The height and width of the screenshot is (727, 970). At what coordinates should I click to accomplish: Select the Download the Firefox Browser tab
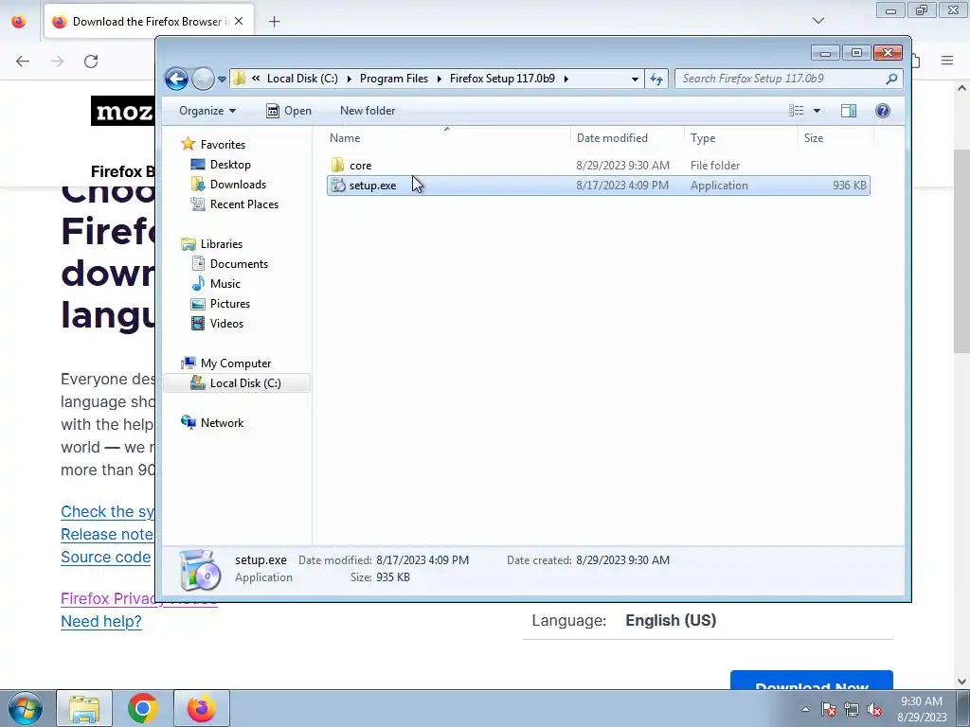147,22
